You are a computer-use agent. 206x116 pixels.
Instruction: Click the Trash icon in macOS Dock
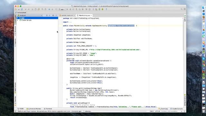point(203,111)
